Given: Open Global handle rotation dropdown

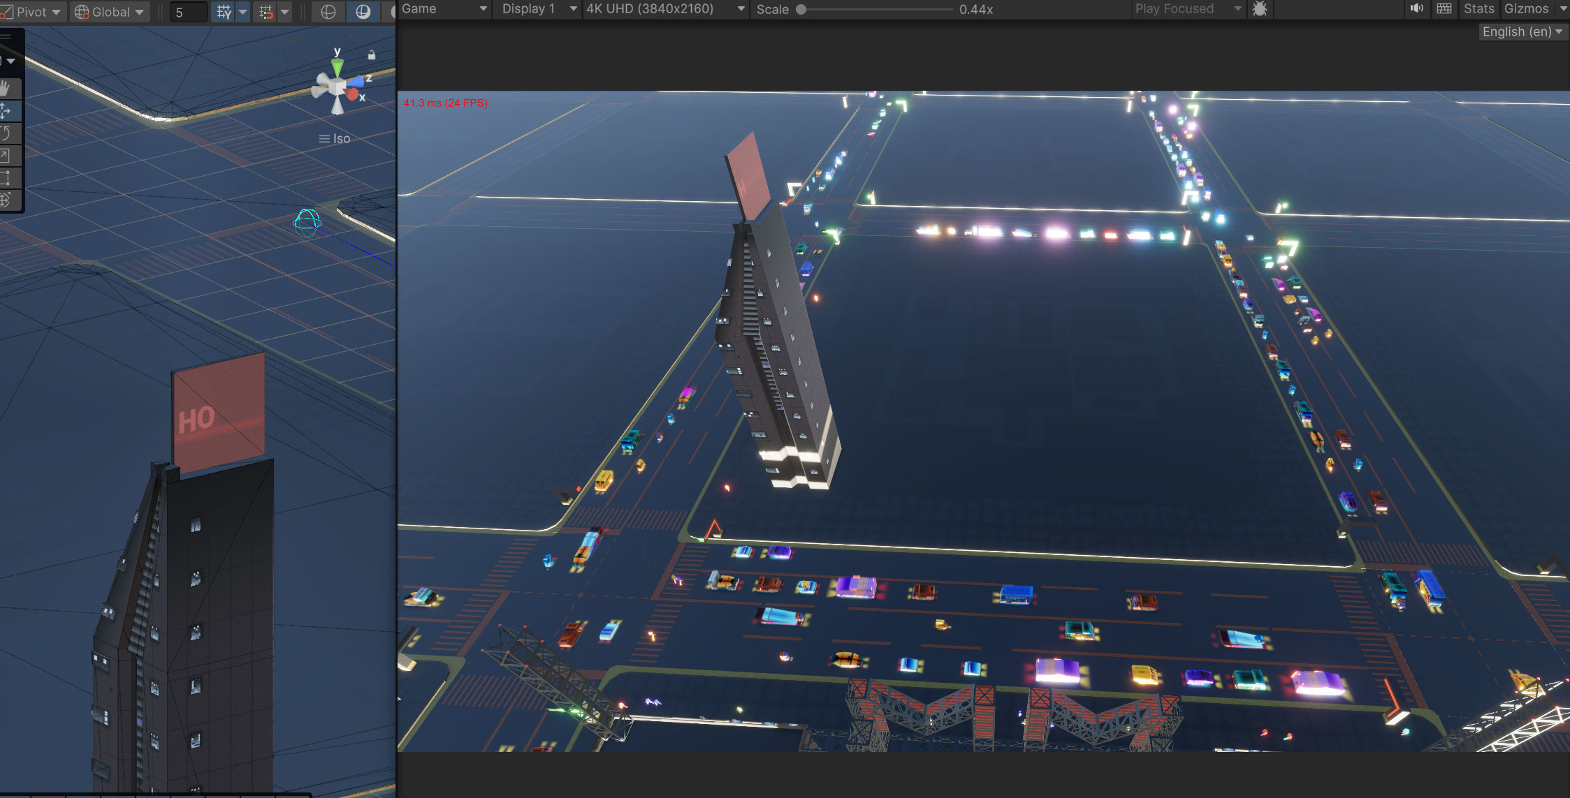Looking at the screenshot, I should coord(110,12).
